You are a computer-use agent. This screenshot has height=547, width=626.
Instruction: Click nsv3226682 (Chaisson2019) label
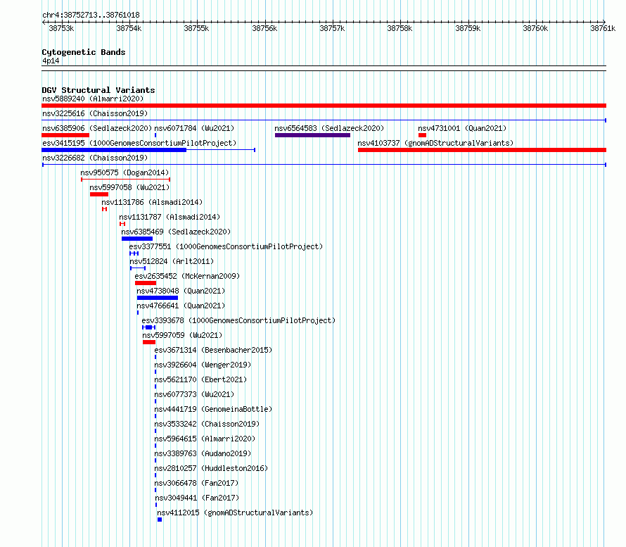click(95, 158)
